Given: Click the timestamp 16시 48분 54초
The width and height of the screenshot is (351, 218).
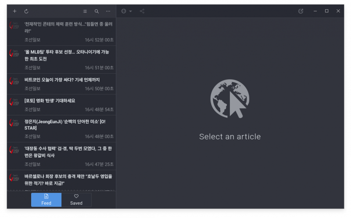Looking at the screenshot, I should pos(99,110).
